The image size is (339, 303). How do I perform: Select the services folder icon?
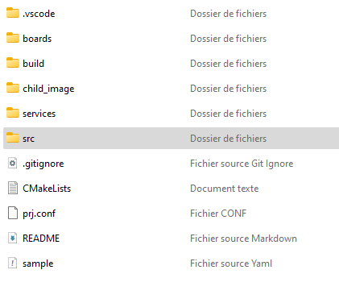pyautogui.click(x=13, y=113)
